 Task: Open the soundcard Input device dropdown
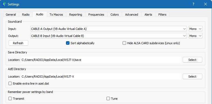tap(109, 29)
